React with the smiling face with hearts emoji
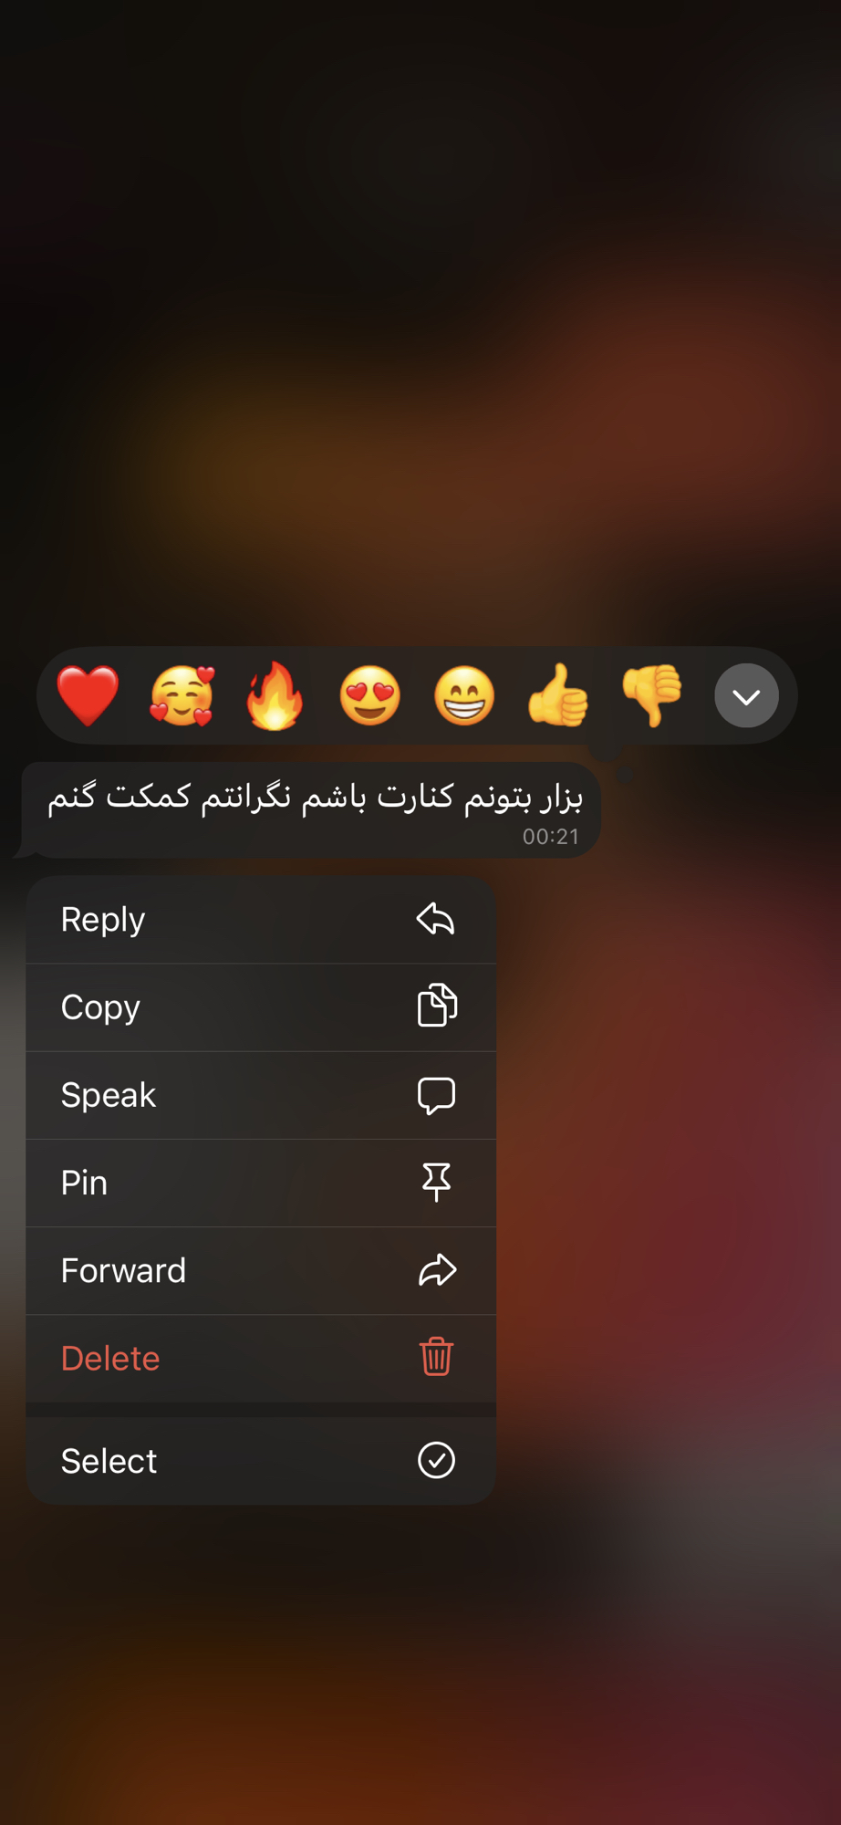Image resolution: width=841 pixels, height=1825 pixels. [182, 696]
